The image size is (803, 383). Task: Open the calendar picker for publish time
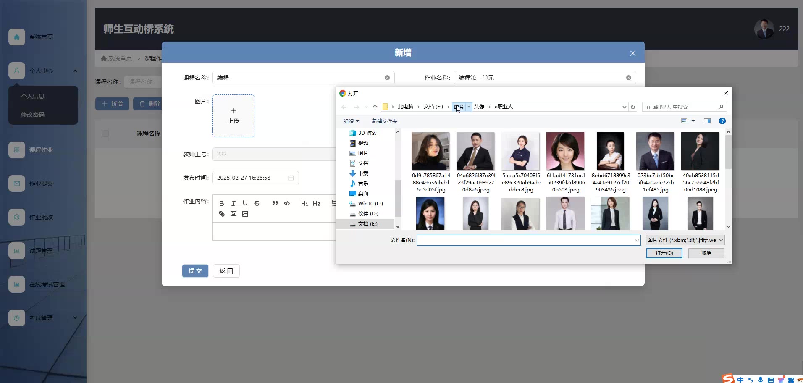click(x=291, y=178)
